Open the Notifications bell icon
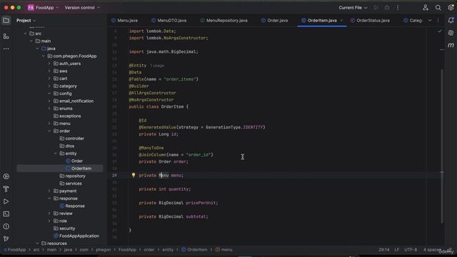This screenshot has height=257, width=457. click(451, 21)
